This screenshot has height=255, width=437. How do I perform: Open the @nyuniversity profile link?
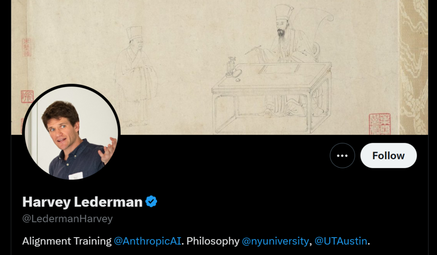(x=276, y=241)
